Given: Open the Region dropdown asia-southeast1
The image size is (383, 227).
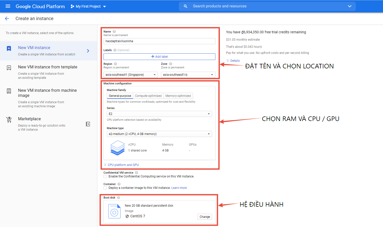Looking at the screenshot, I should [x=131, y=75].
